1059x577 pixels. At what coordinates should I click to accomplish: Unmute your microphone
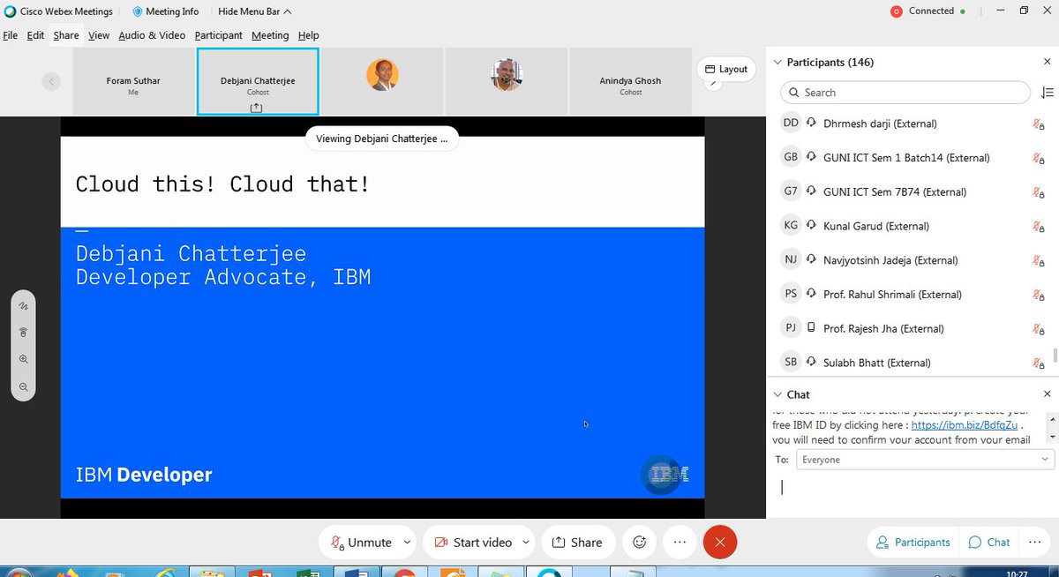tap(360, 542)
